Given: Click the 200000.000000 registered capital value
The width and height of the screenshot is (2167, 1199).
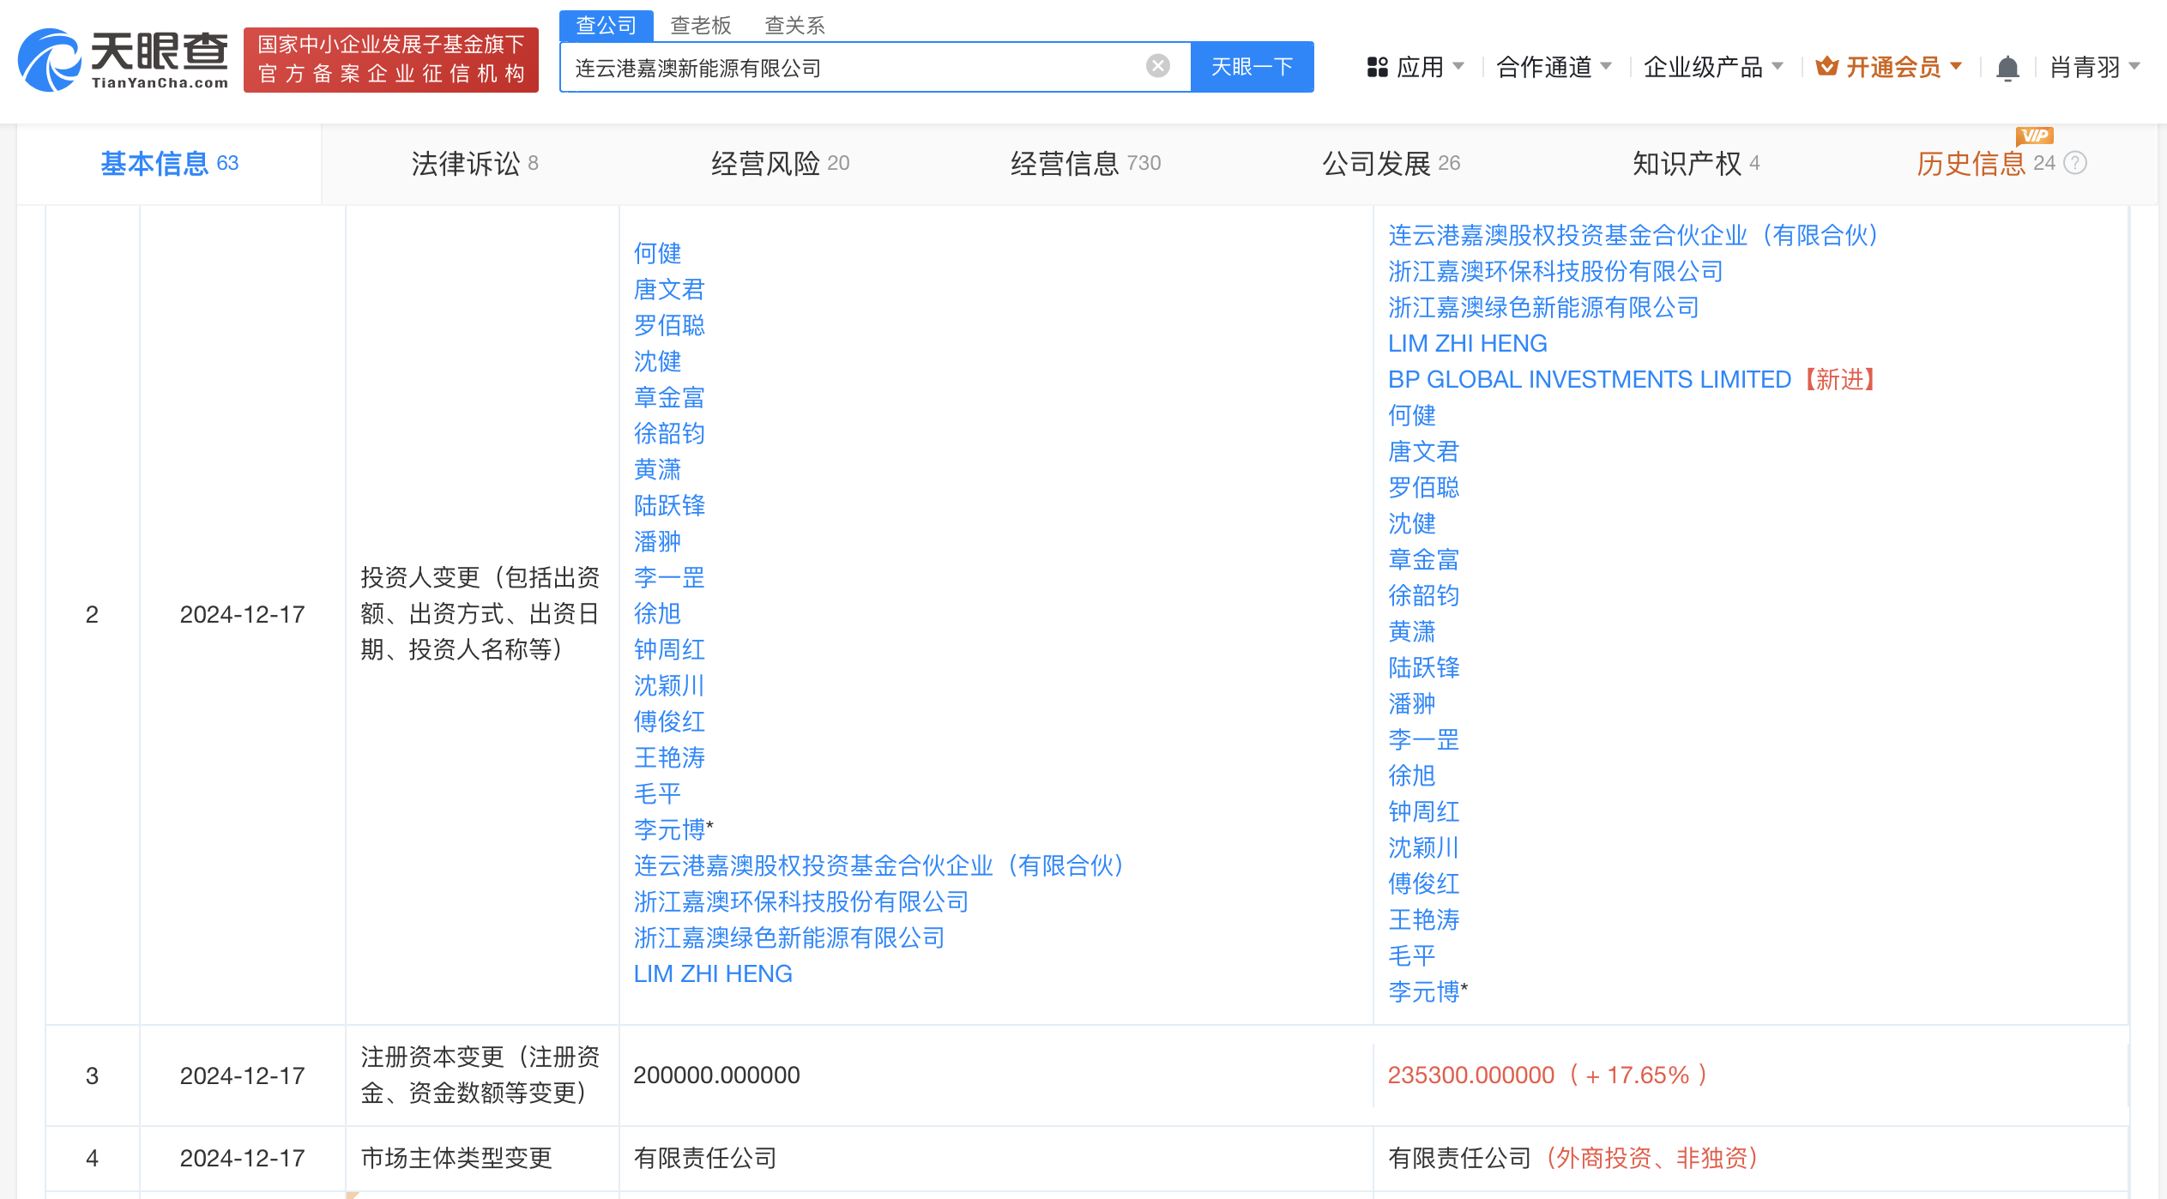Looking at the screenshot, I should pyautogui.click(x=716, y=1075).
